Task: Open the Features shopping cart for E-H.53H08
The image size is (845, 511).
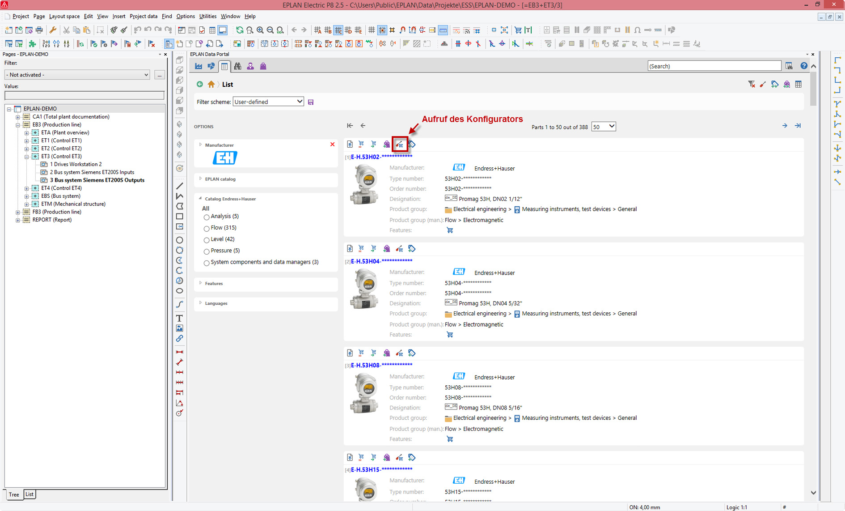Action: pyautogui.click(x=450, y=439)
